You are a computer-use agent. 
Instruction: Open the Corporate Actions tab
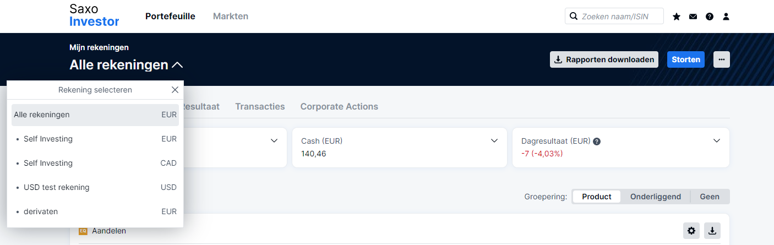339,107
